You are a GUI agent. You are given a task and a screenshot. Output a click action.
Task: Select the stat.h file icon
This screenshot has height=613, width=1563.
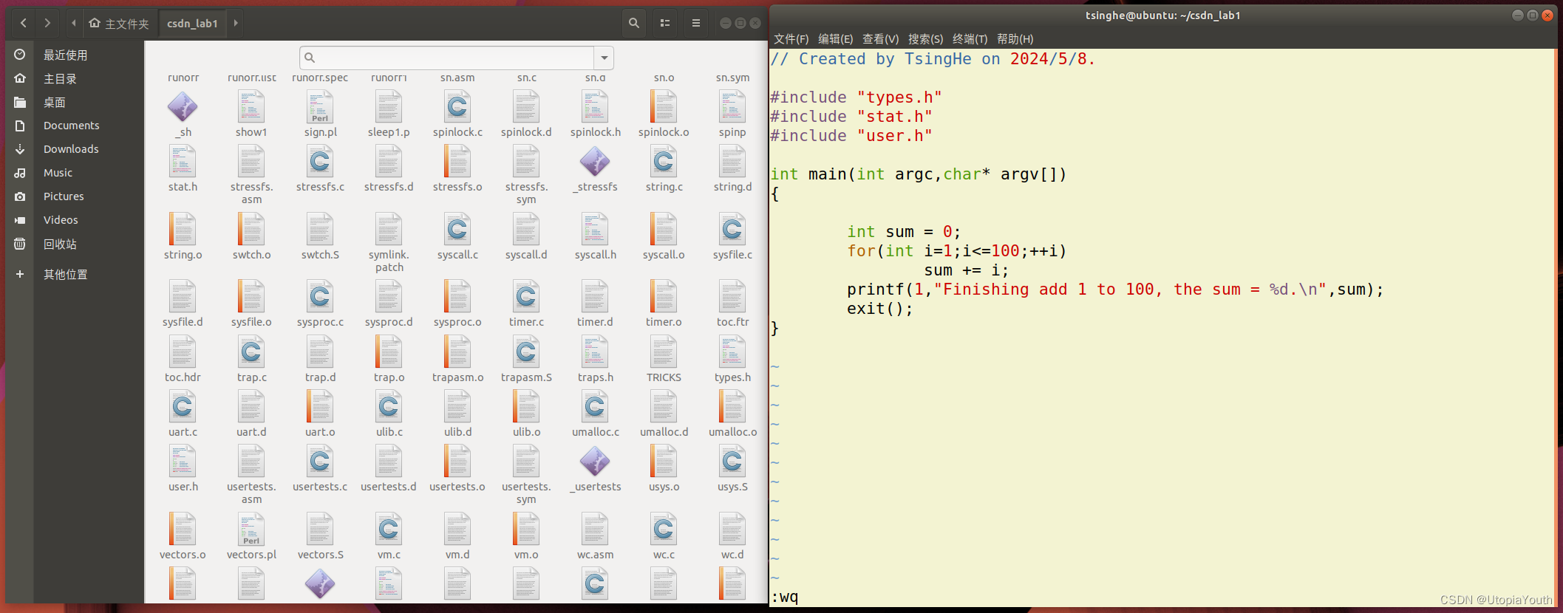(183, 162)
